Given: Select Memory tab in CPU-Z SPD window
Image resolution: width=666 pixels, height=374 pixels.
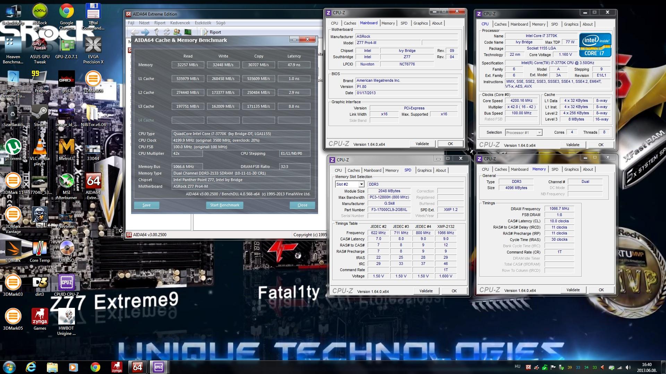Looking at the screenshot, I should coord(392,170).
